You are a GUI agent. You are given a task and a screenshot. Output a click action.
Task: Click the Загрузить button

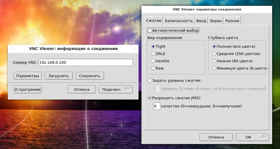[59, 76]
